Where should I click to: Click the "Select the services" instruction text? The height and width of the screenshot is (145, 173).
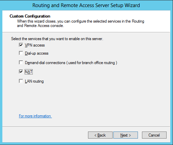click(57, 39)
